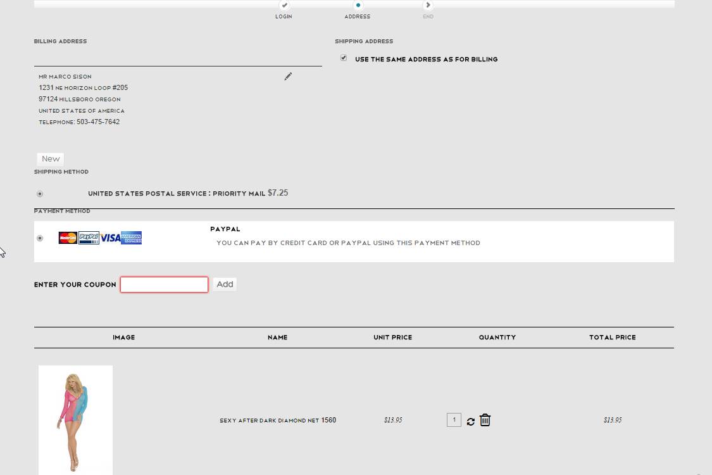
Task: Toggle use same address as billing checkbox
Action: click(344, 58)
